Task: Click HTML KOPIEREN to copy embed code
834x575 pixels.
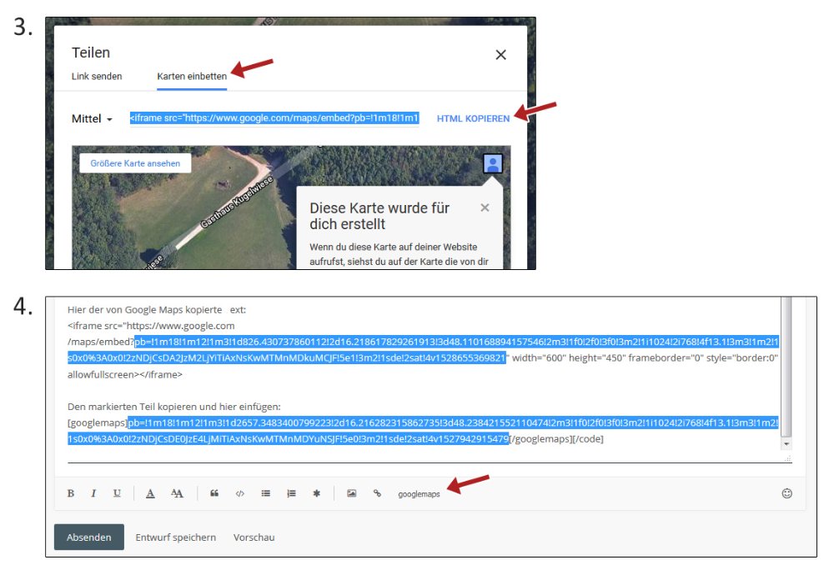Action: (x=473, y=119)
